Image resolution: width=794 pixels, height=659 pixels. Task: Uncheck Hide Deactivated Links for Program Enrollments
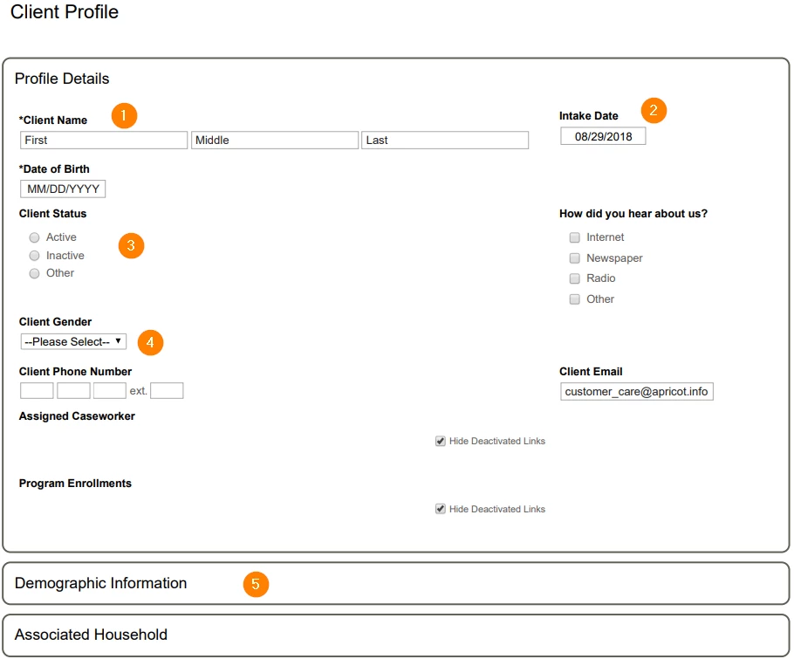click(441, 509)
